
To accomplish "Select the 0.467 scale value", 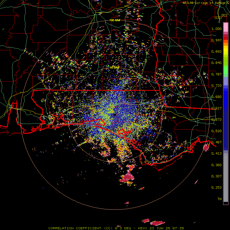I will click(216, 142).
